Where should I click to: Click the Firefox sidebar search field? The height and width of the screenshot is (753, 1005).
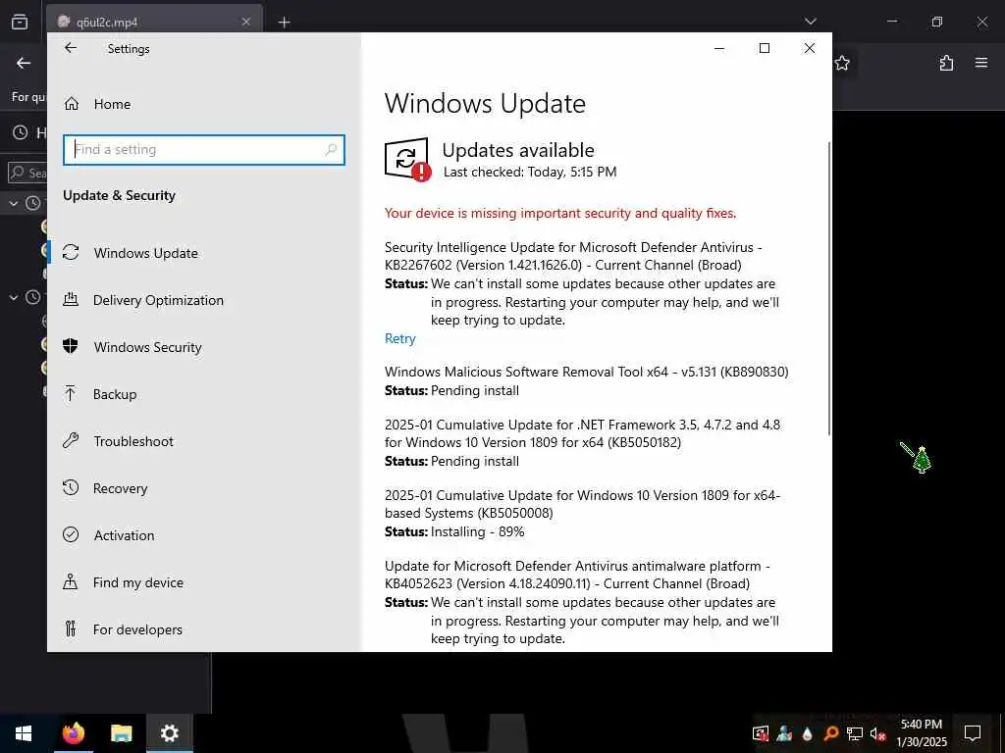click(27, 173)
